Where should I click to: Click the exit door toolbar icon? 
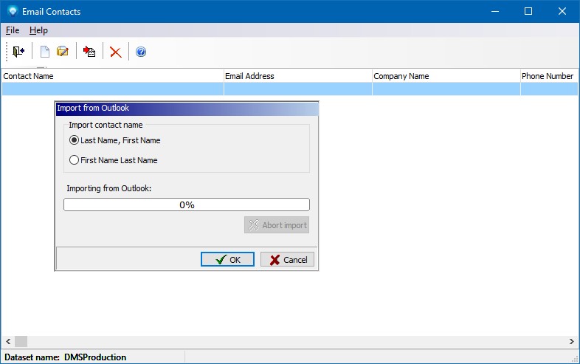[18, 52]
